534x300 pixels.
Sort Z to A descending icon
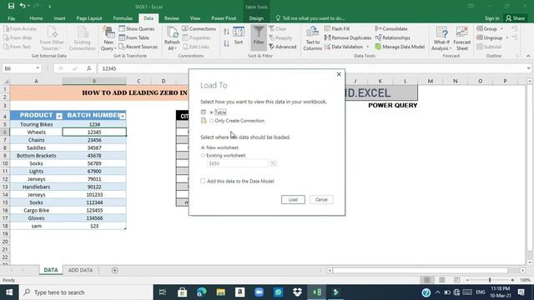click(x=226, y=43)
